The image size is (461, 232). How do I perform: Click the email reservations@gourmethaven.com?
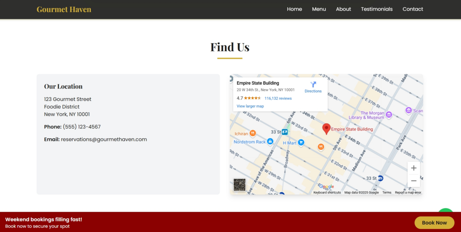[104, 139]
